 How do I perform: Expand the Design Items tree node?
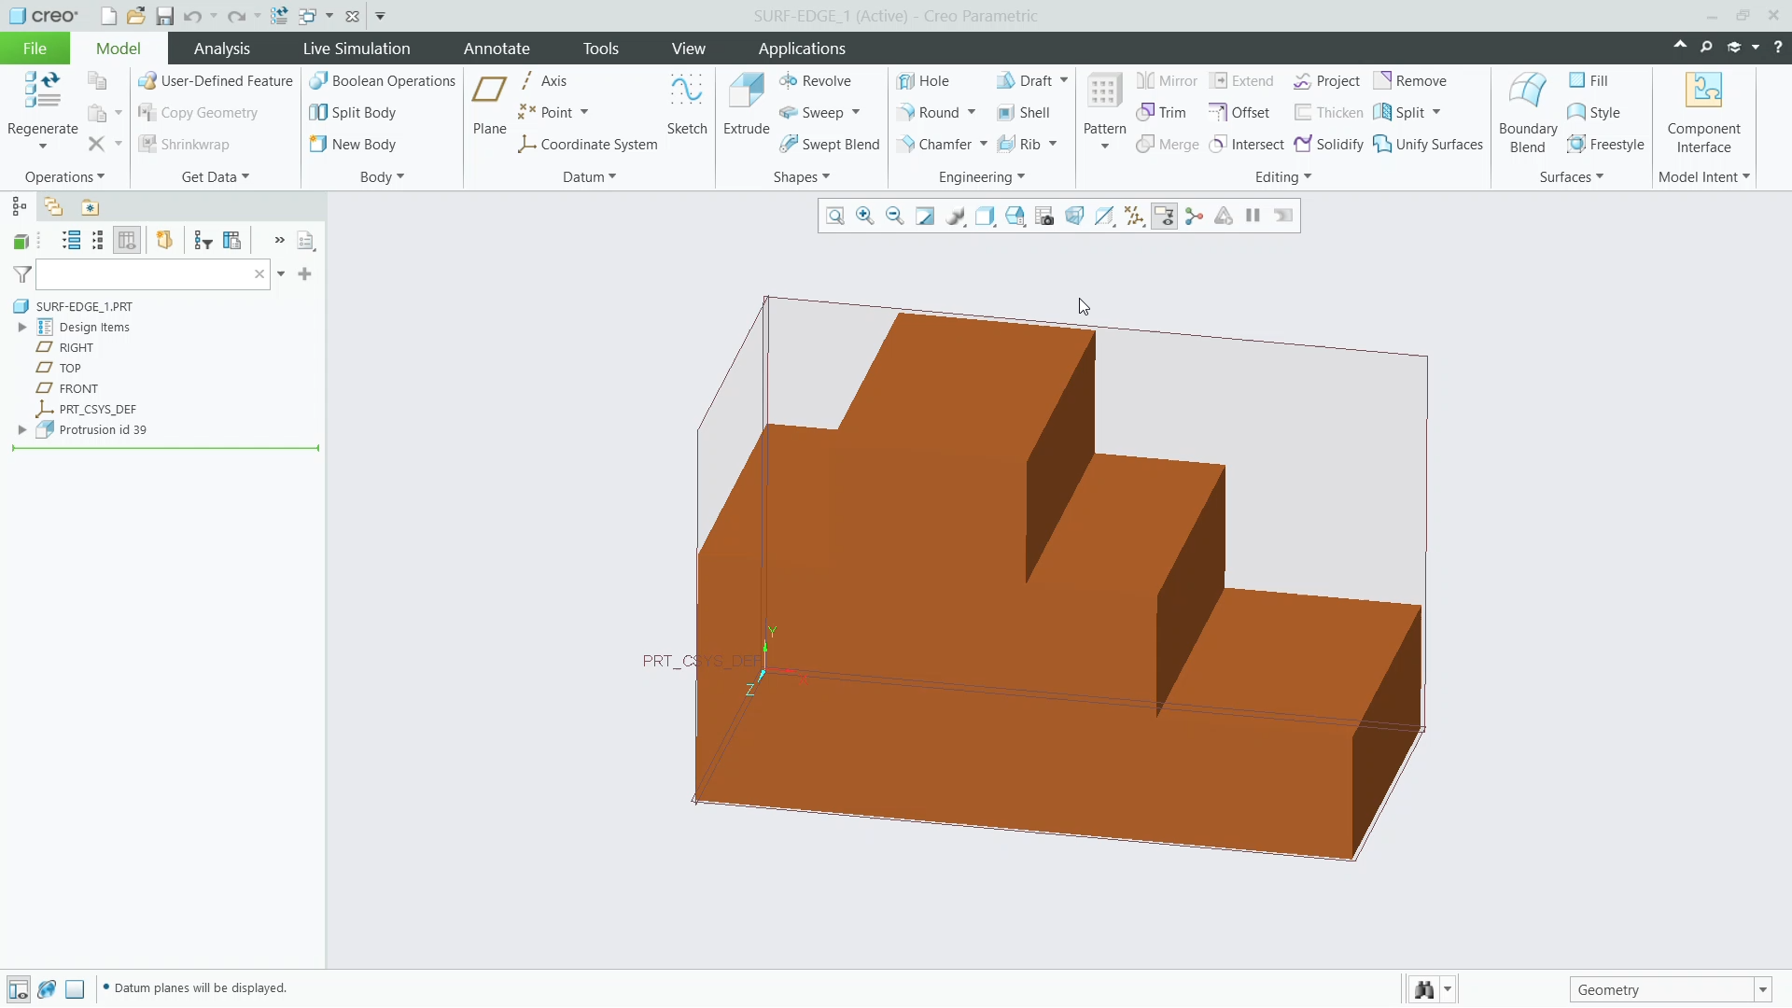click(x=22, y=328)
